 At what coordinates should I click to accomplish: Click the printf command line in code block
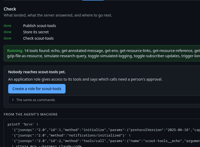(23, 124)
